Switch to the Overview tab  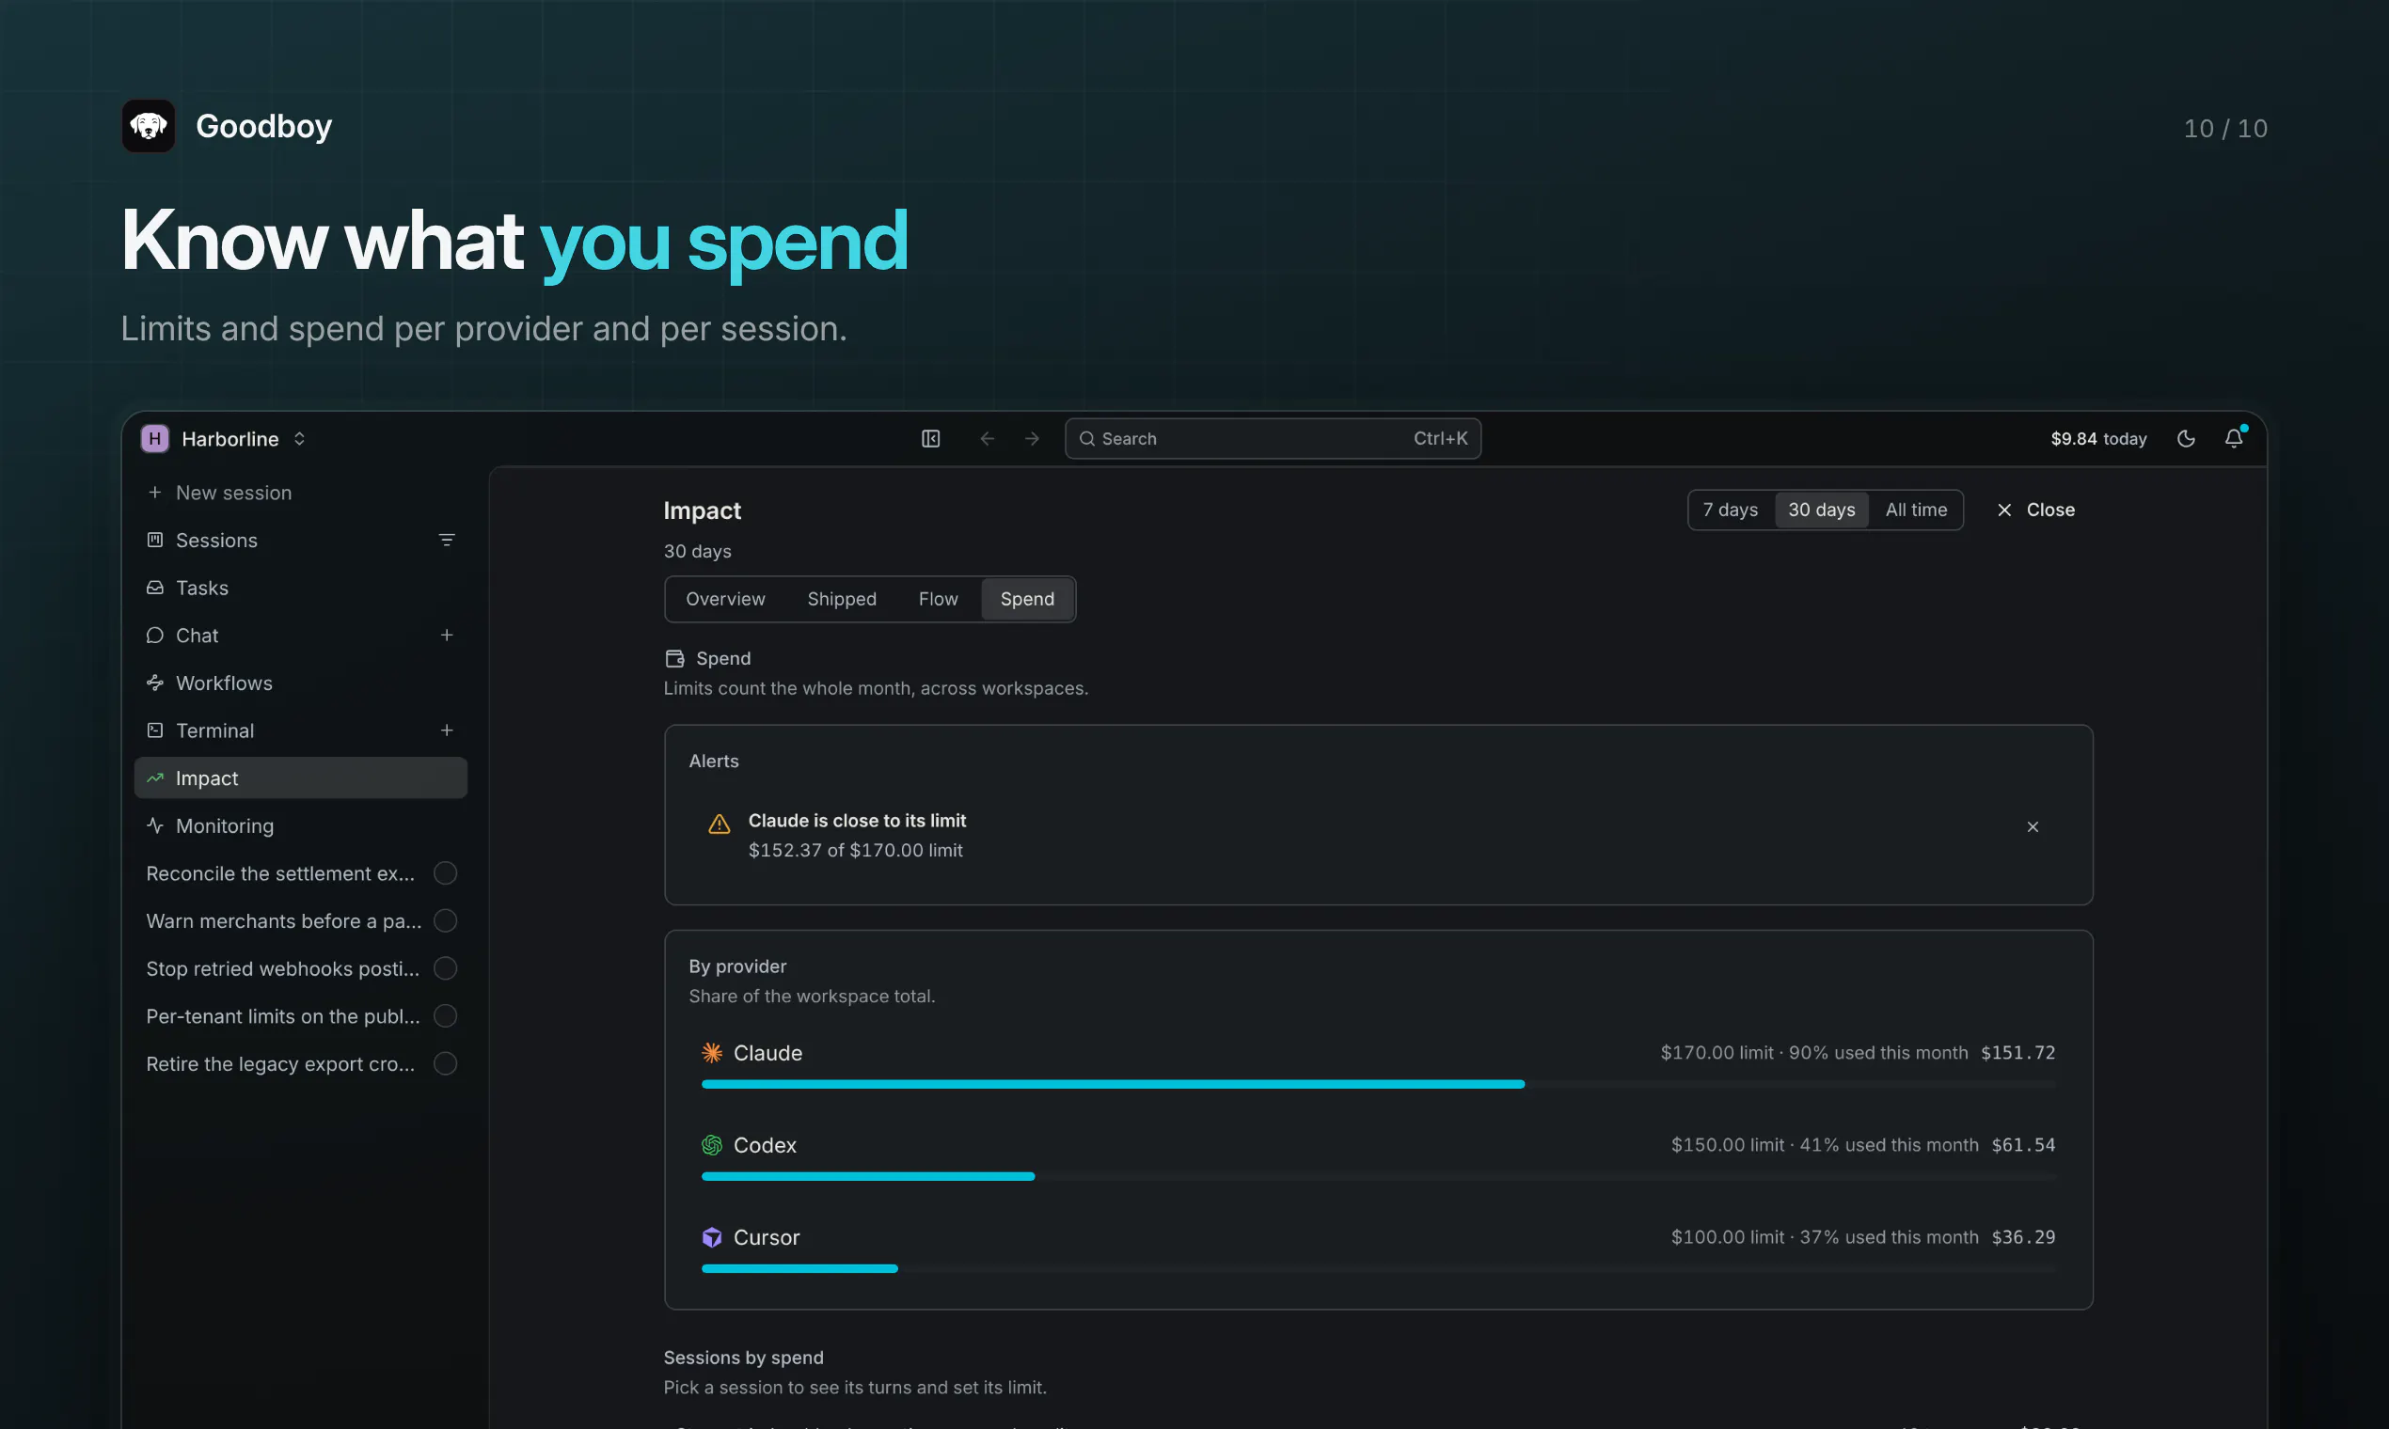[725, 599]
